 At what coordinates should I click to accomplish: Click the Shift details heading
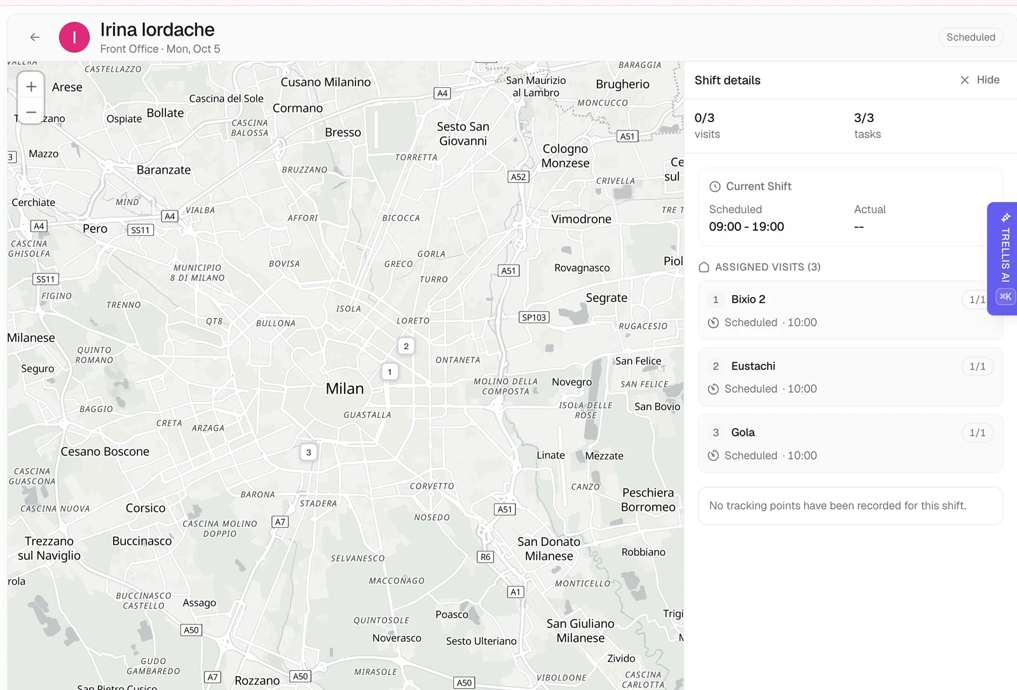727,81
